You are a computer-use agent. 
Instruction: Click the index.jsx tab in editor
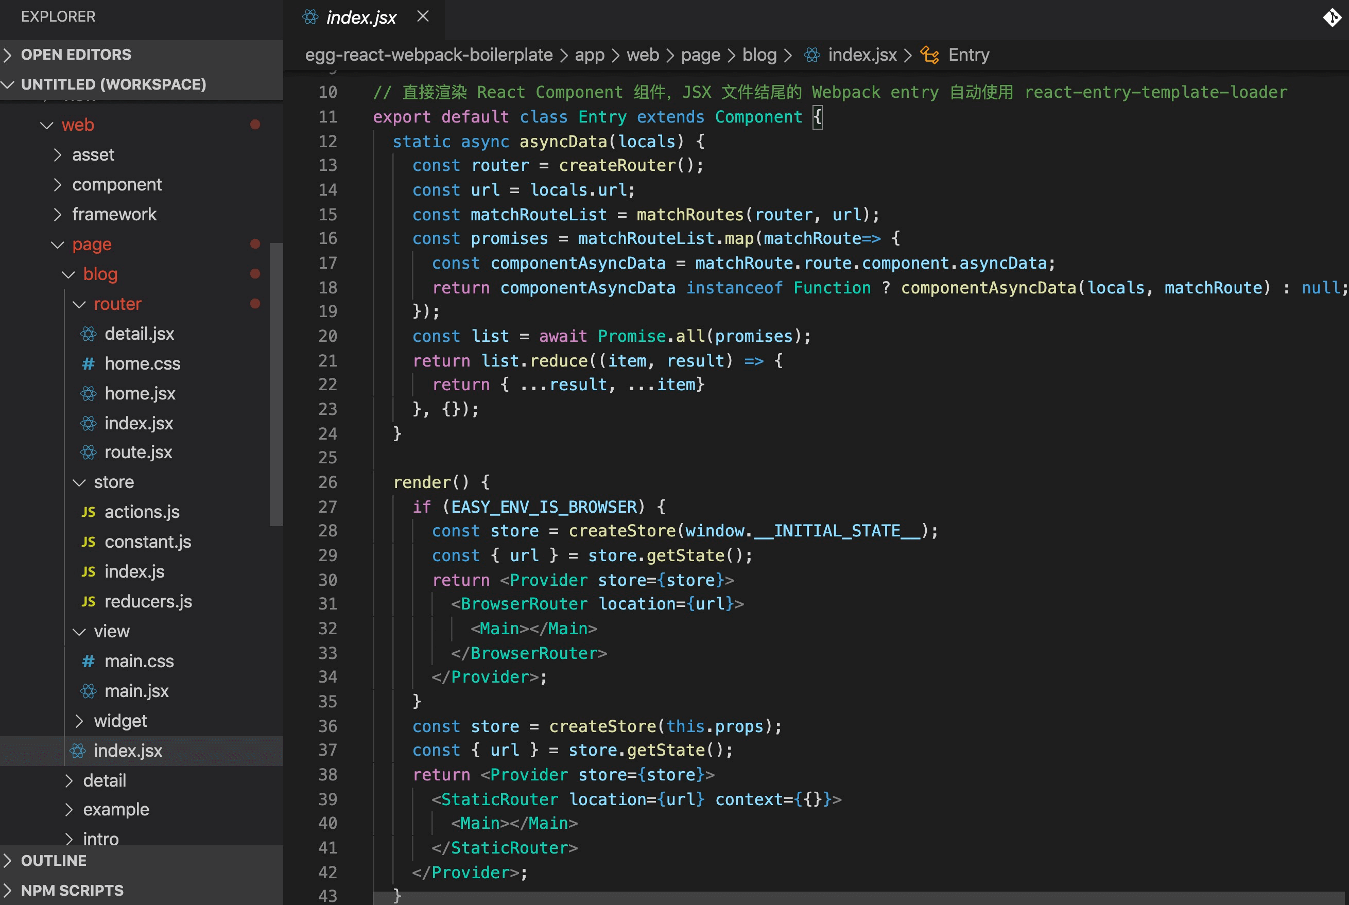tap(357, 17)
